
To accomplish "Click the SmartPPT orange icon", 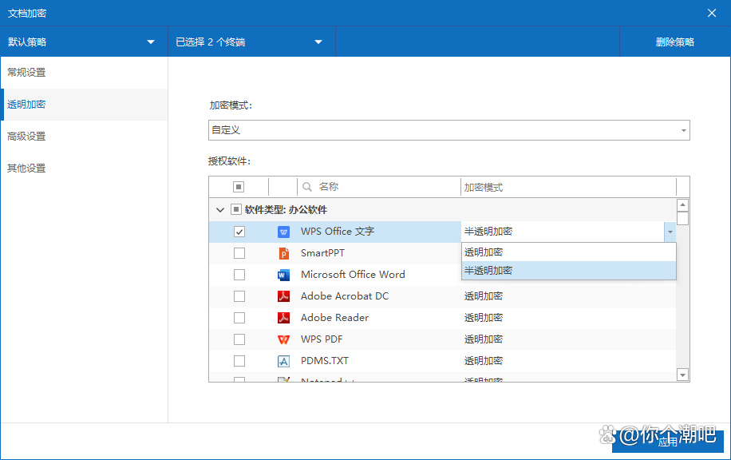I will click(283, 253).
